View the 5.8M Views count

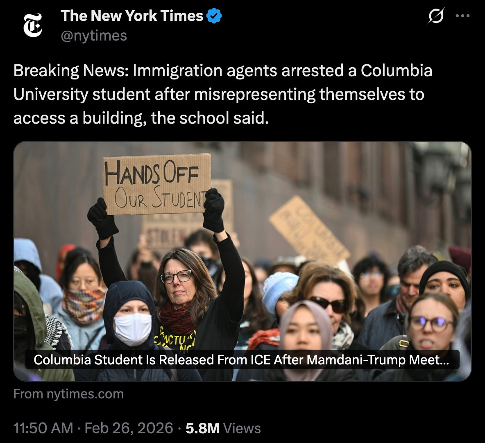tap(223, 428)
